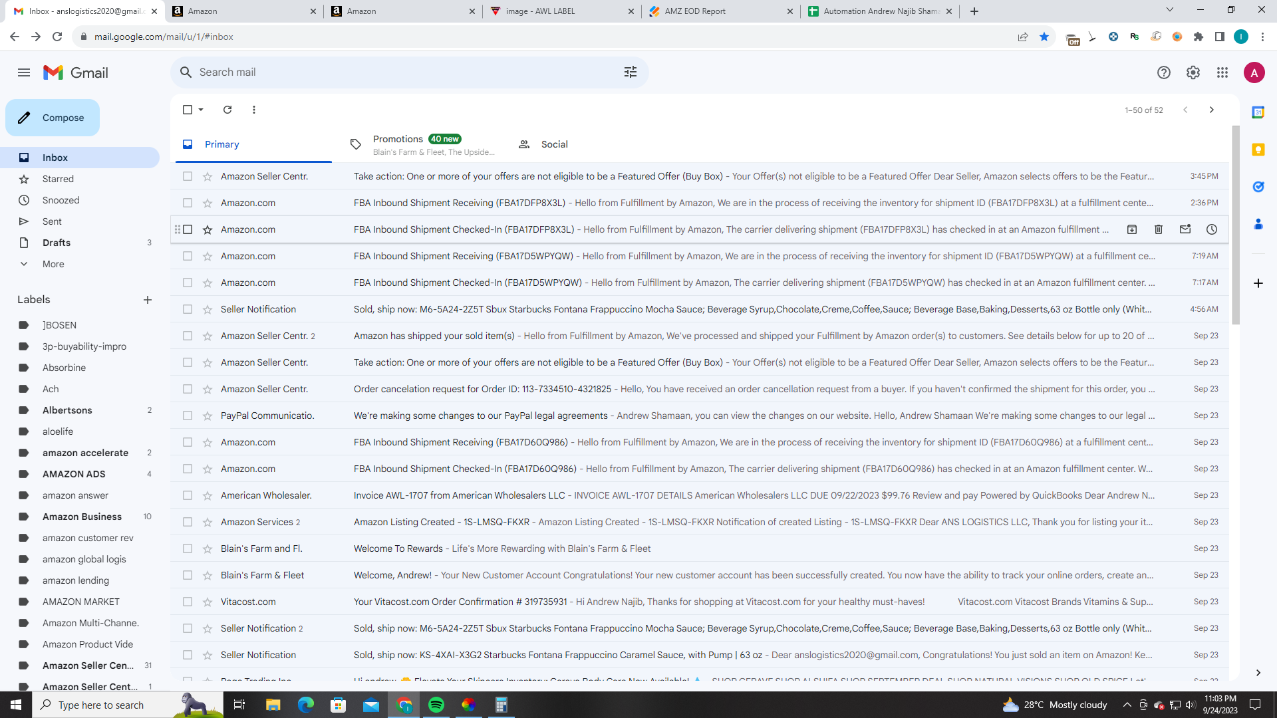Open the more options three-dot toolbar icon
1277x718 pixels.
point(254,110)
